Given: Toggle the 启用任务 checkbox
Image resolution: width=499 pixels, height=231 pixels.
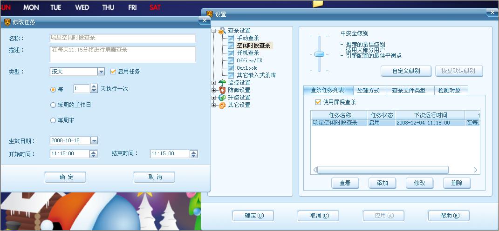Looking at the screenshot, I should point(113,72).
